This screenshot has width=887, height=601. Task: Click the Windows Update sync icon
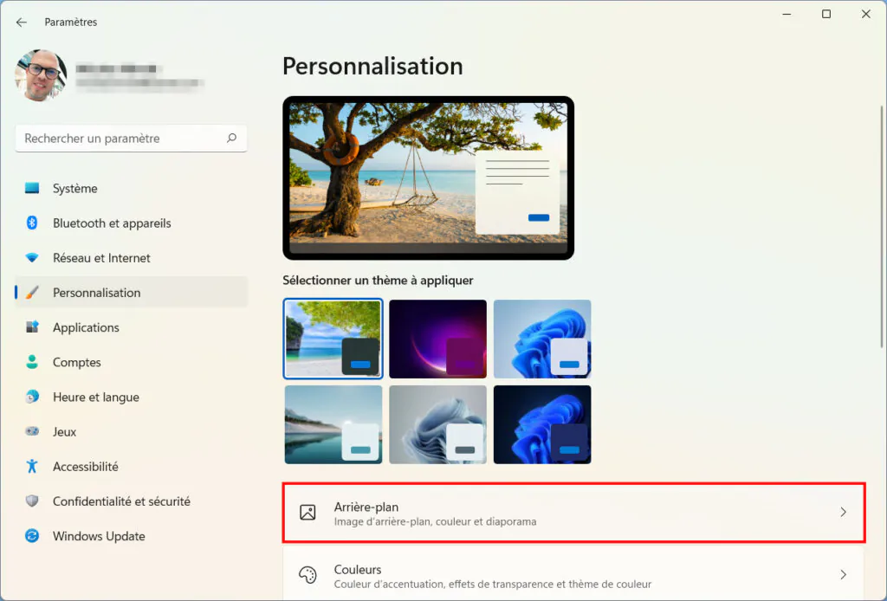coord(32,535)
